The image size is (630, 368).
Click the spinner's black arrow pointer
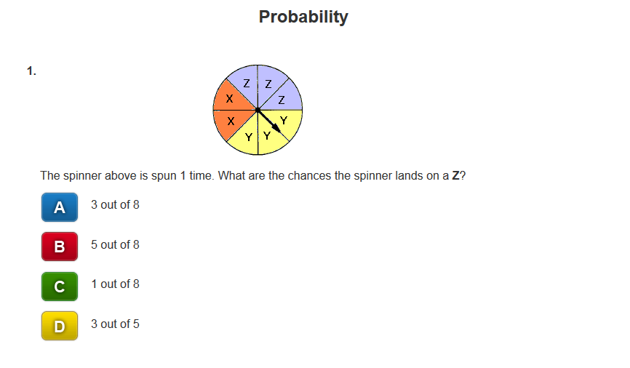pyautogui.click(x=269, y=121)
